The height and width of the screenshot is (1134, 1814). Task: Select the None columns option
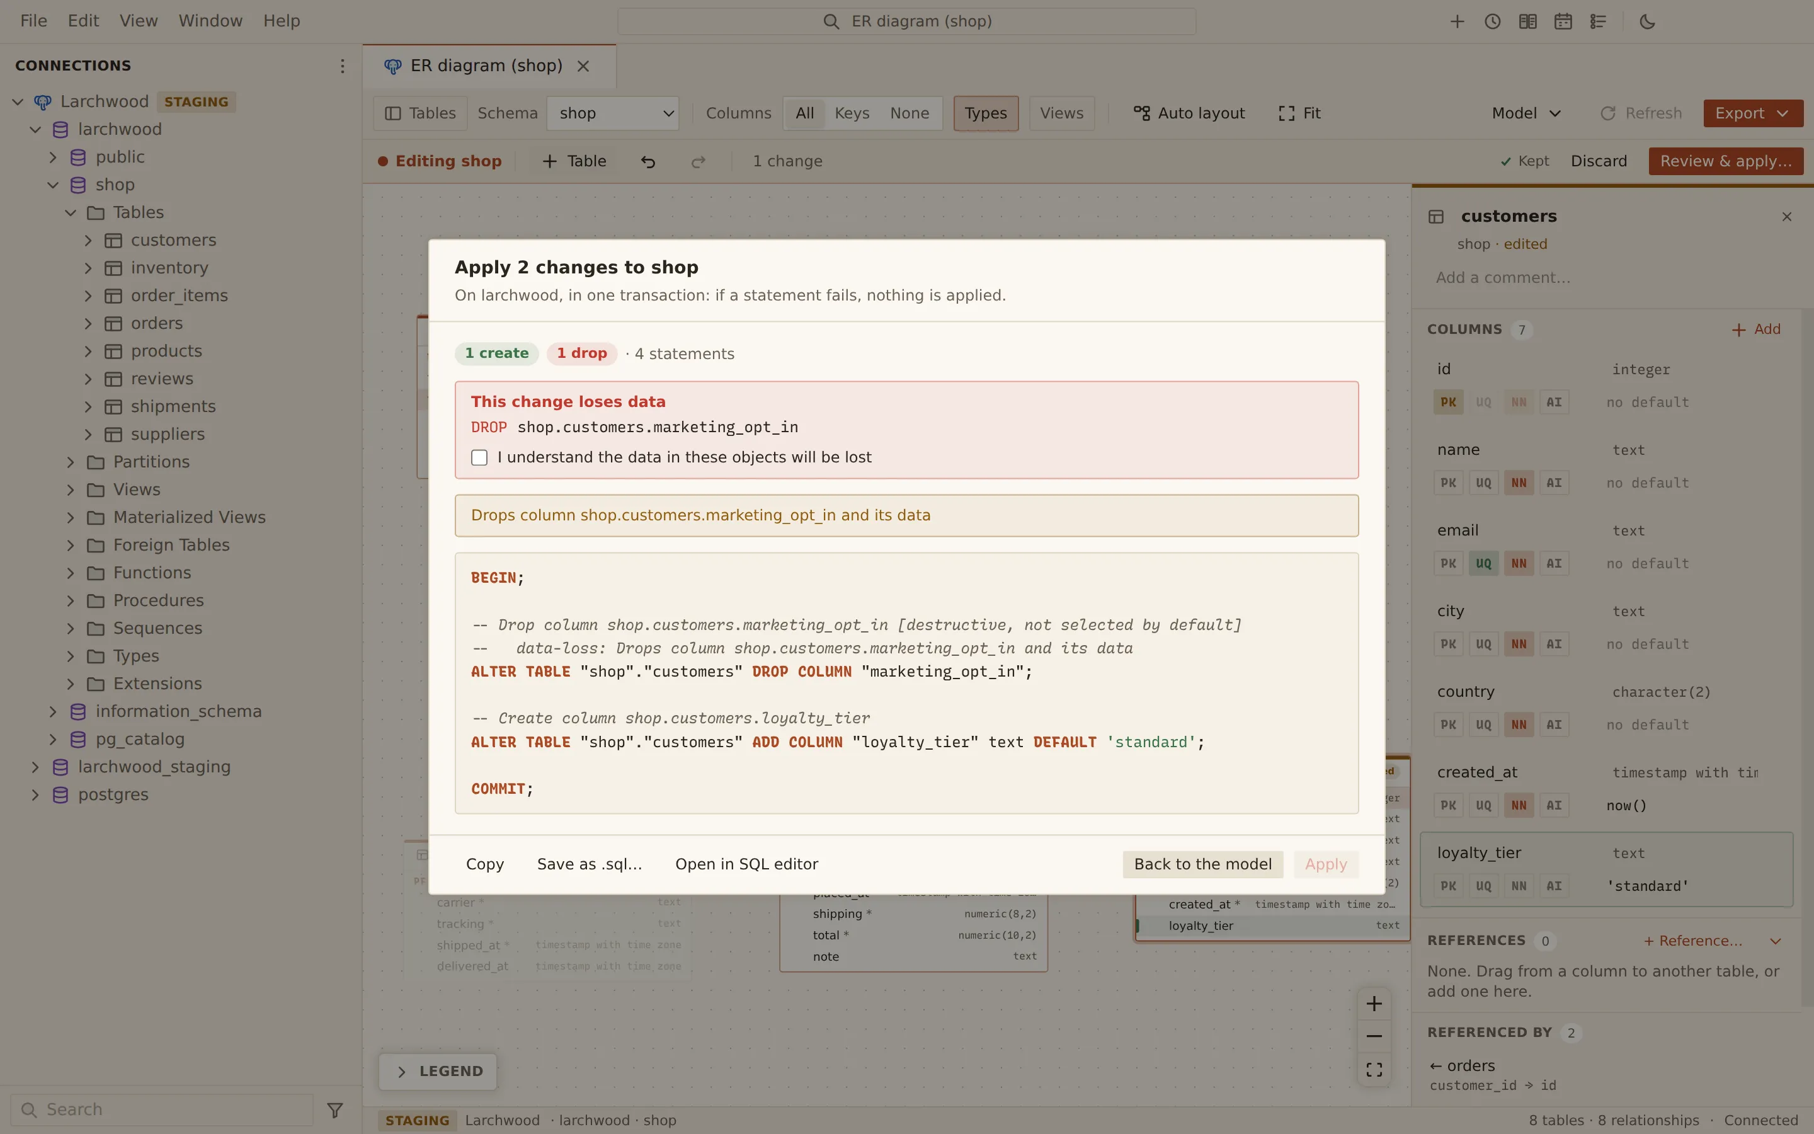pyautogui.click(x=910, y=113)
